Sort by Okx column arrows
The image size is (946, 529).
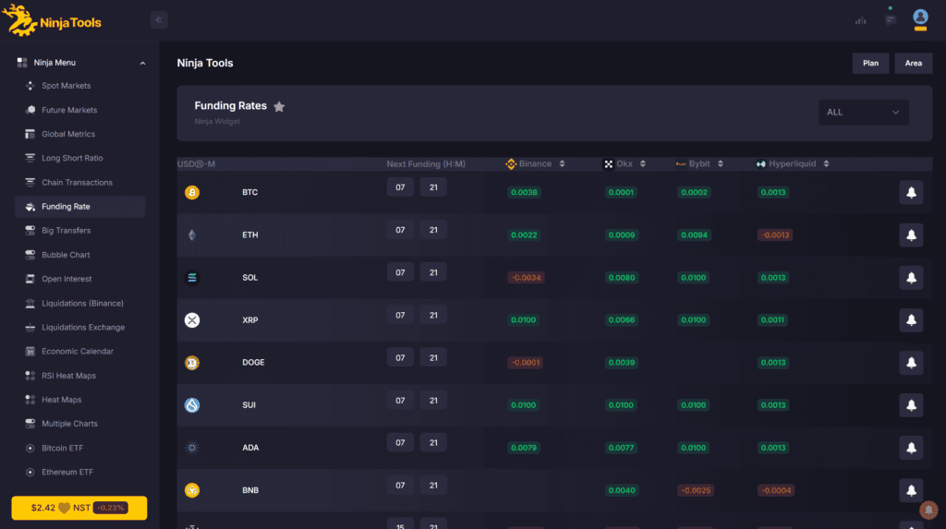coord(643,164)
